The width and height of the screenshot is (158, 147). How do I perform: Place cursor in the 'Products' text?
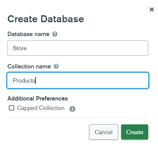pyautogui.click(x=24, y=81)
